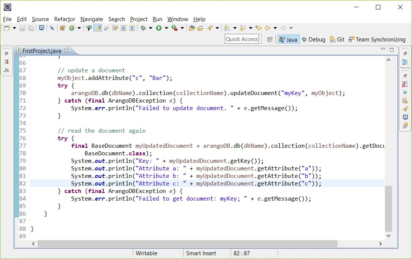412x259 pixels.
Task: Save the current file
Action: pos(22,28)
